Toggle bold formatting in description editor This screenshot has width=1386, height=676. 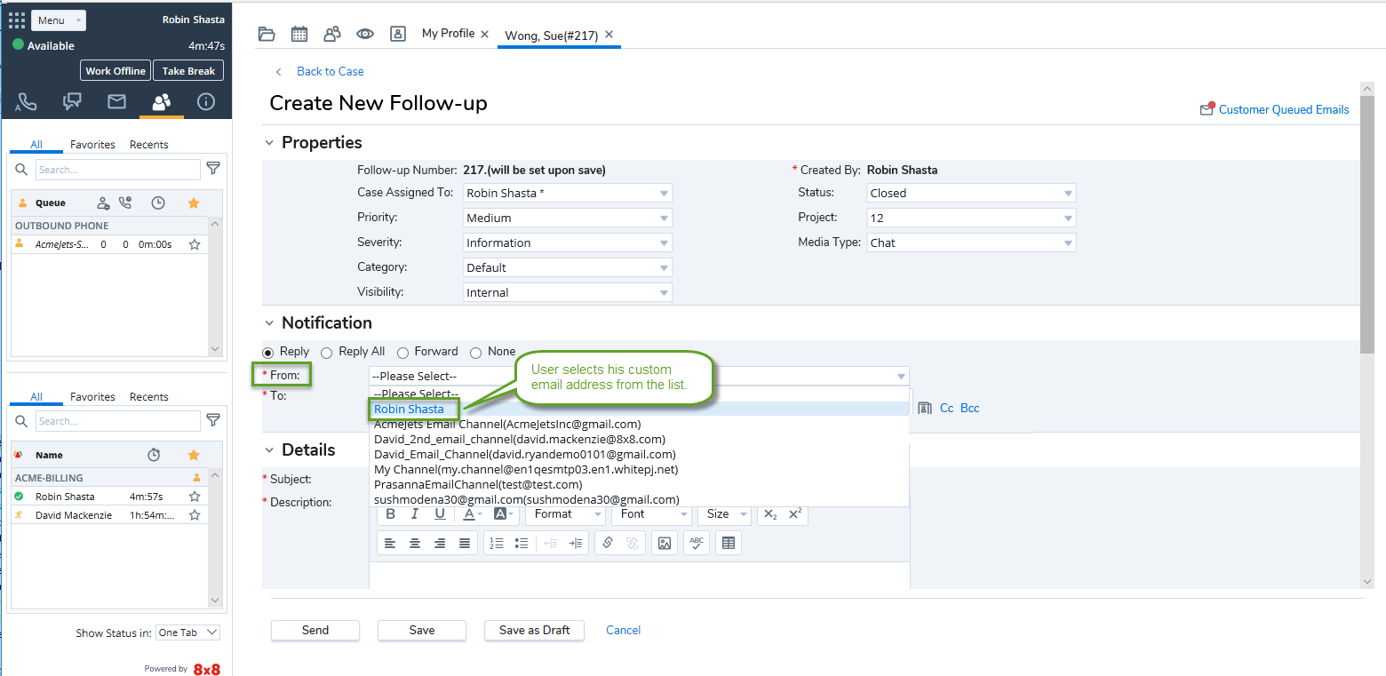pyautogui.click(x=391, y=514)
